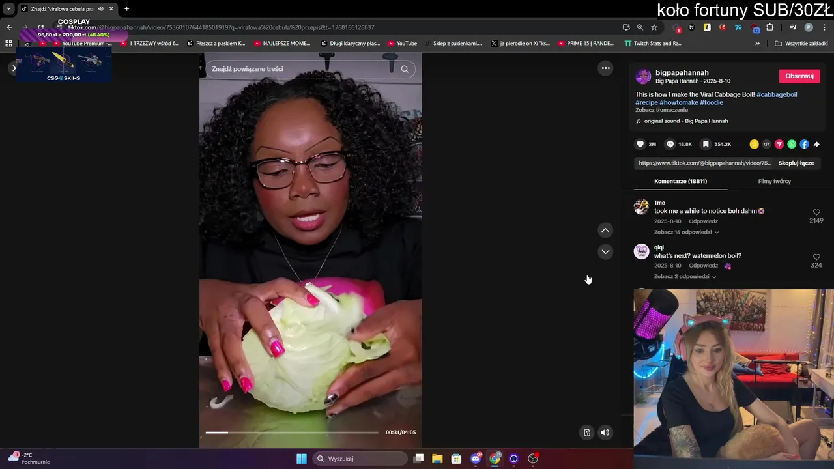Screen dimensions: 834x469
Task: Like the video with the heart icon
Action: tap(640, 144)
